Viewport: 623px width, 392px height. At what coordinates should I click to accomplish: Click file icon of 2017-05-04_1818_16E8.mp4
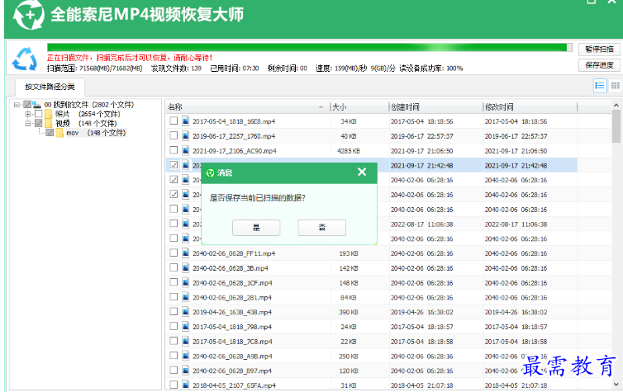tap(186, 121)
